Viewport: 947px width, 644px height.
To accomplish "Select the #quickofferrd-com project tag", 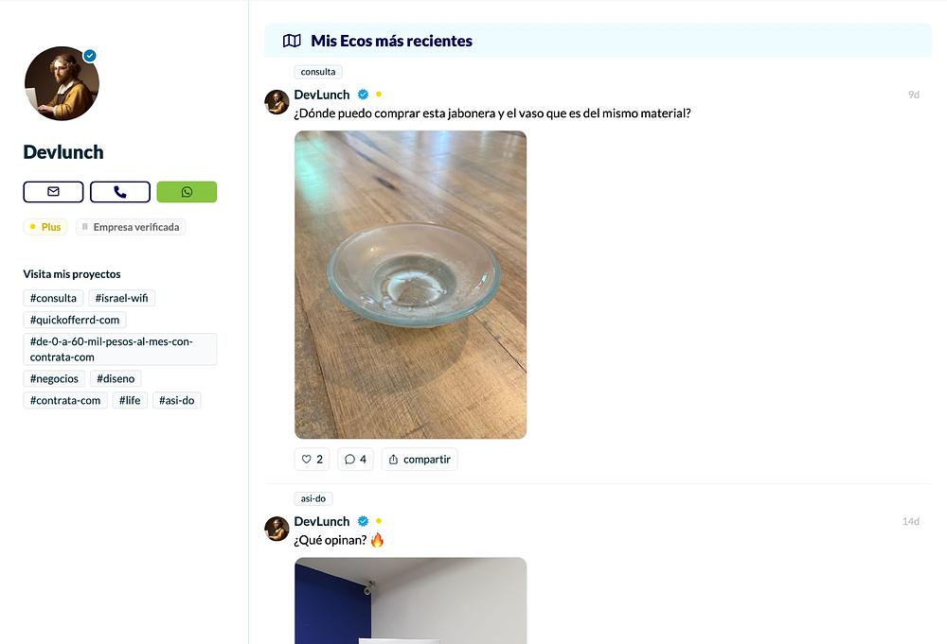I will (75, 320).
